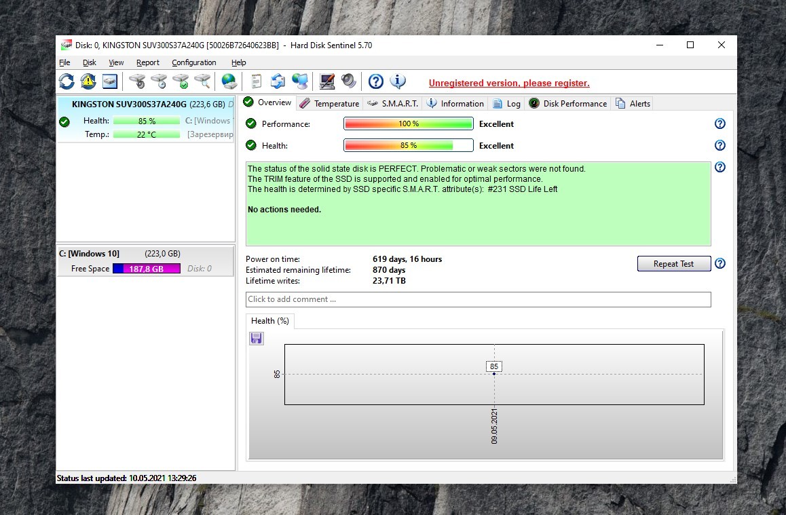Click Unregistered version, please register link

509,83
